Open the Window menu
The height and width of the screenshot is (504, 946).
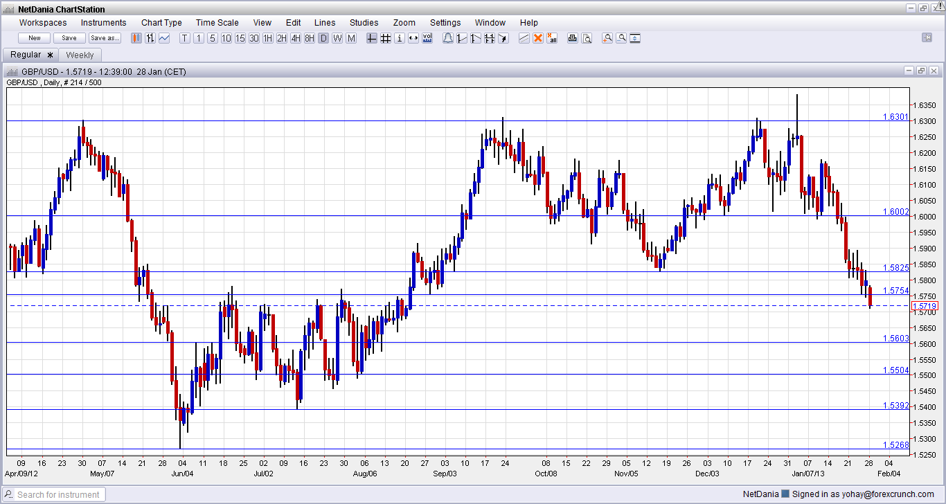[490, 23]
